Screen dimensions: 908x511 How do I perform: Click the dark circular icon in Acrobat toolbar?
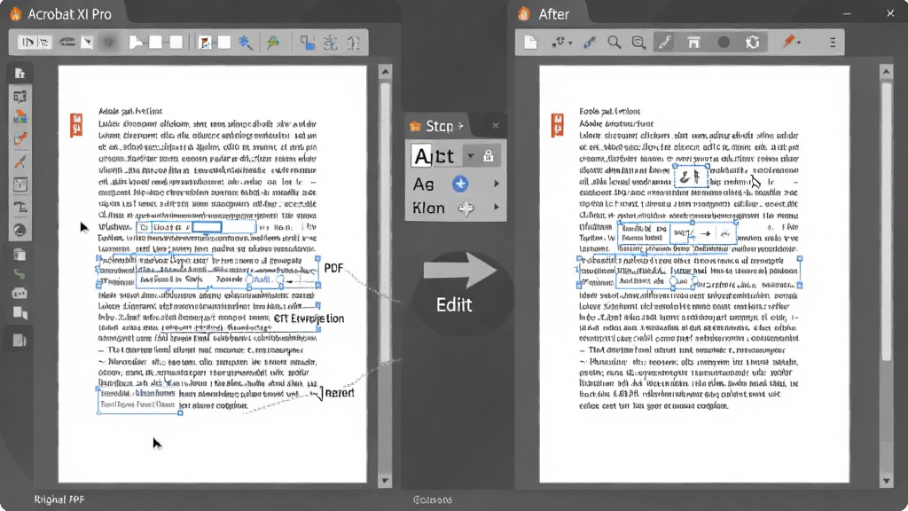[108, 43]
